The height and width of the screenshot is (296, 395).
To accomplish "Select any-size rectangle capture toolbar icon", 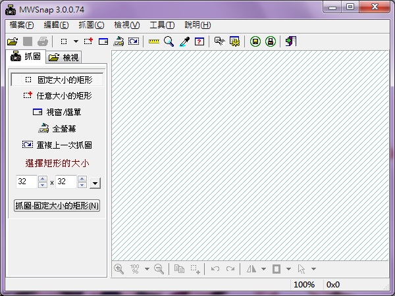I will click(x=88, y=41).
